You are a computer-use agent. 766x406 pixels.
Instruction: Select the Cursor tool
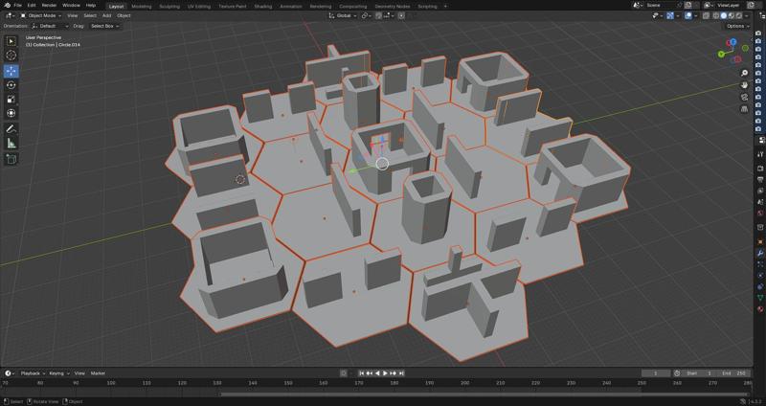(11, 56)
